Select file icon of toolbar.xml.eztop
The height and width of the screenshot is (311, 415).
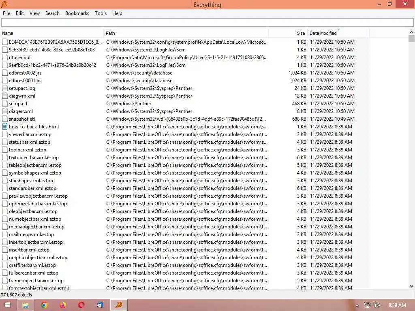tap(5, 149)
